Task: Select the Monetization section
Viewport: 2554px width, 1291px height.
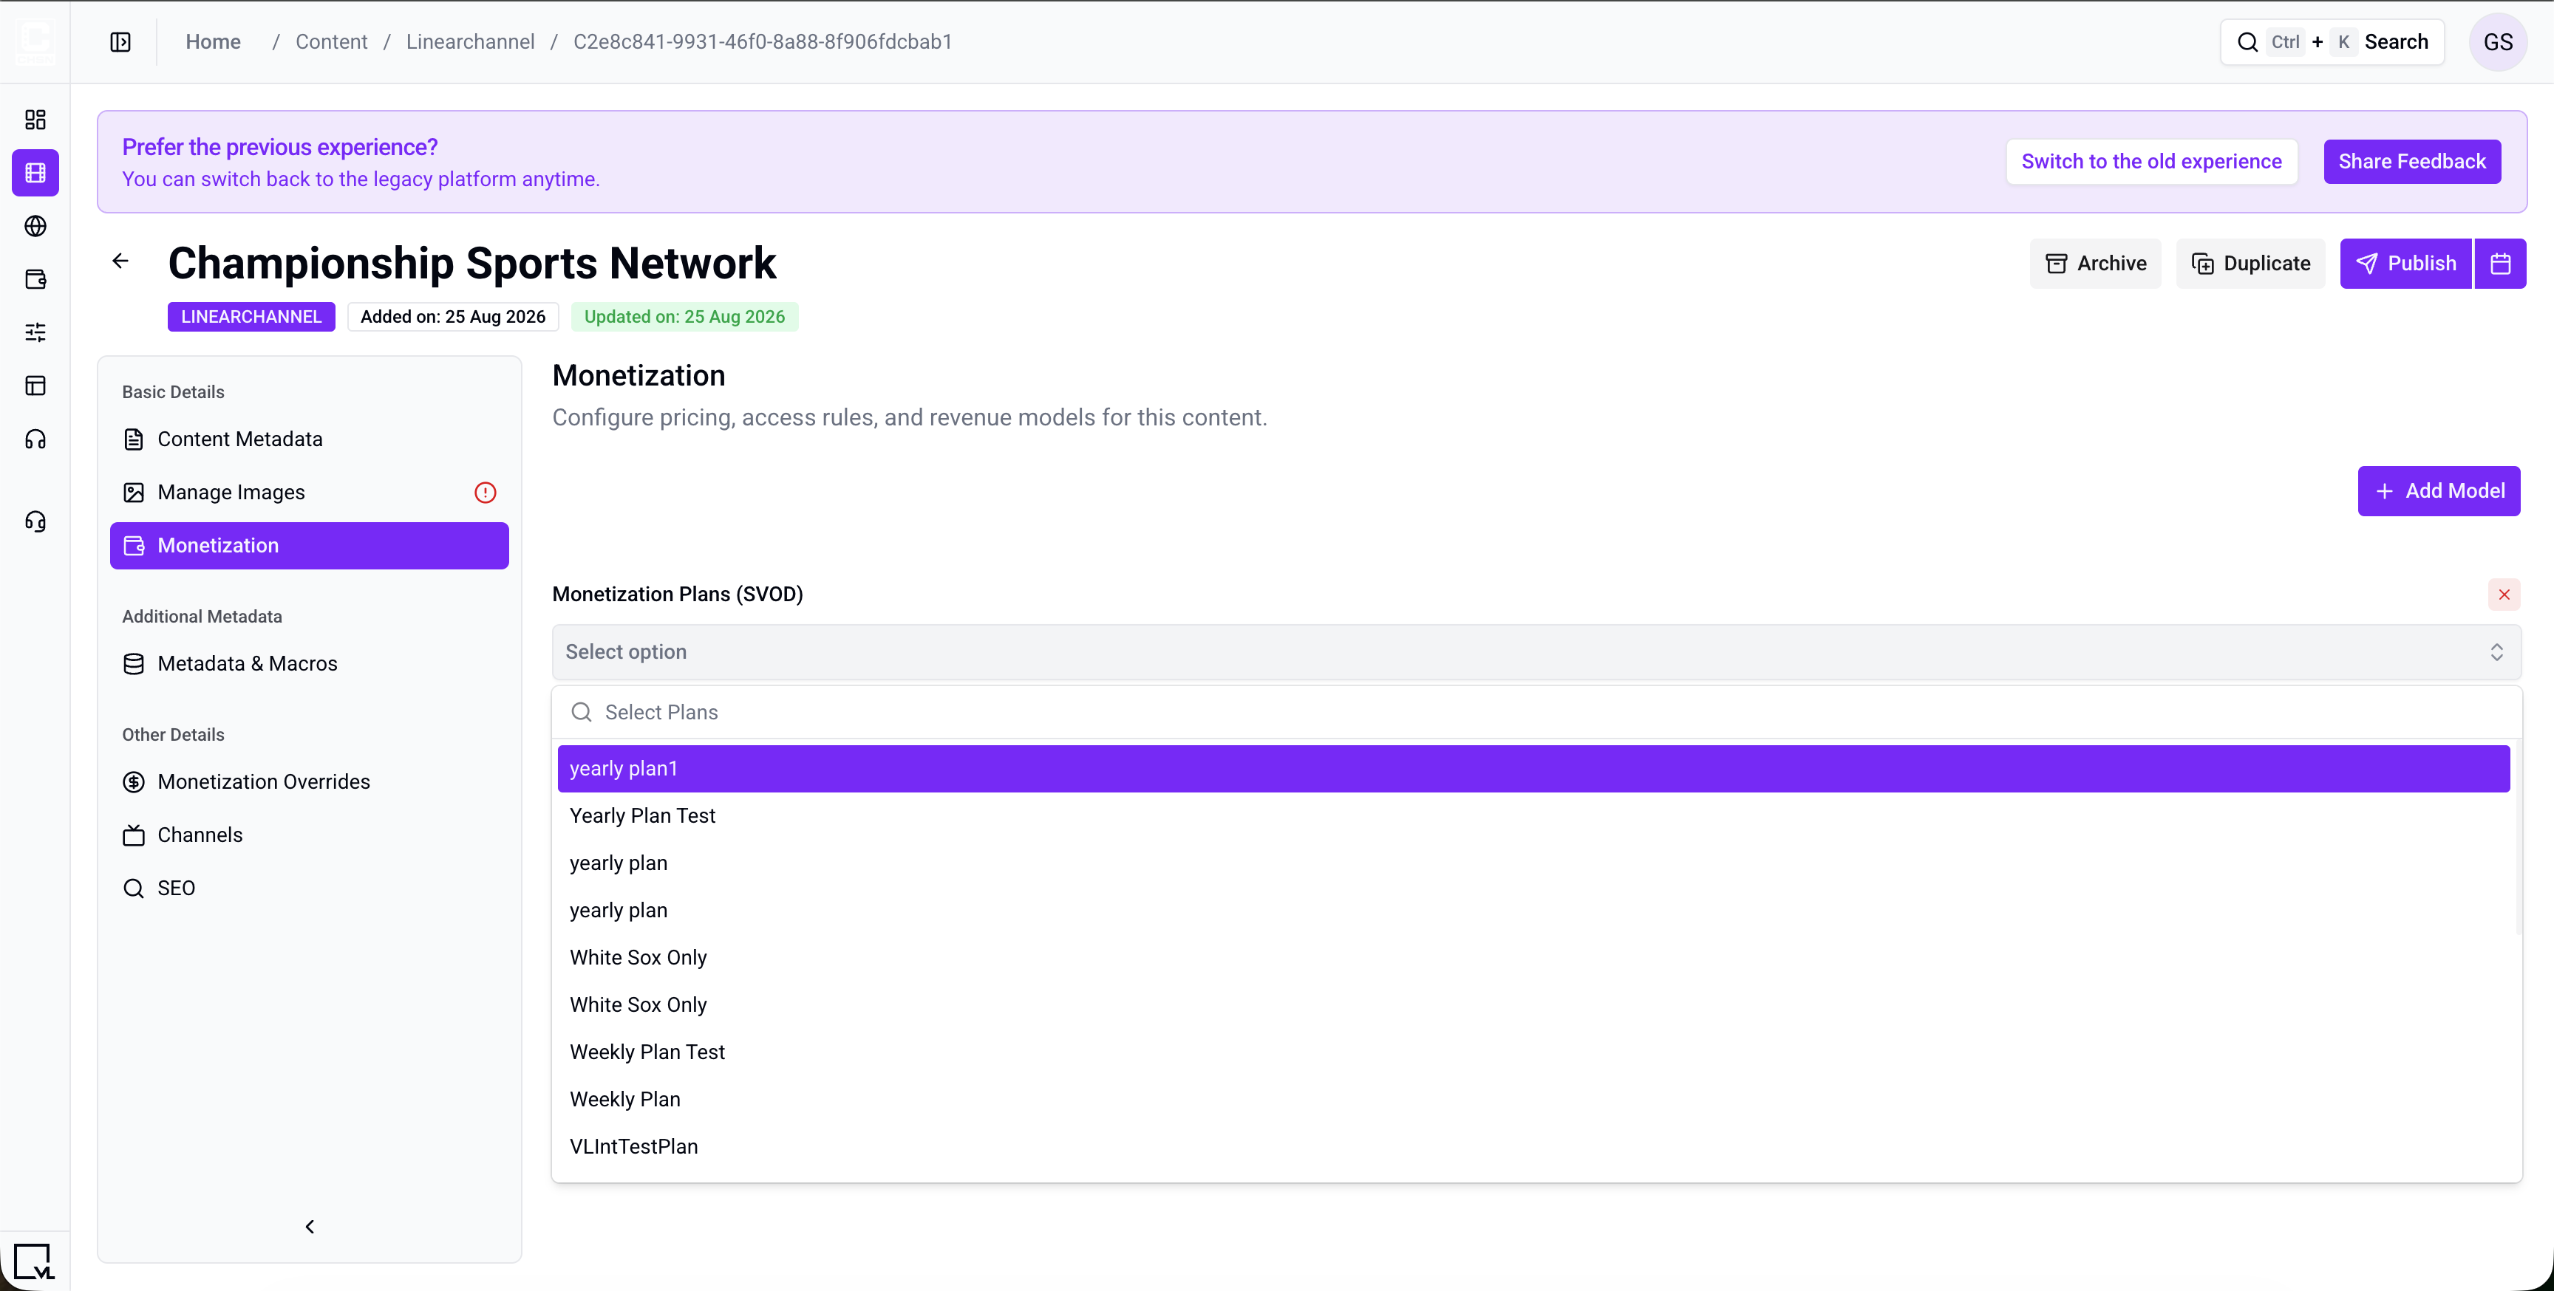Action: (x=310, y=546)
